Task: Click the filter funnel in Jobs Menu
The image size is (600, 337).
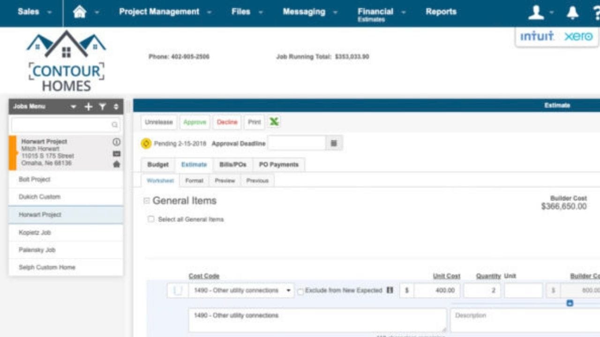Action: [102, 107]
